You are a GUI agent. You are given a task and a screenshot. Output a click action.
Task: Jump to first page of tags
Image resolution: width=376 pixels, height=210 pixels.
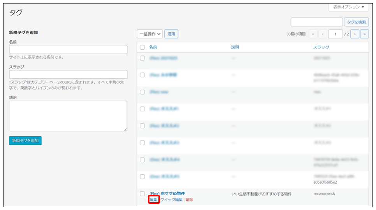click(313, 34)
